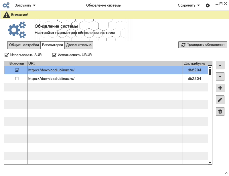Open settings gear icon in title bar
The height and width of the screenshot is (176, 229).
[x=208, y=5]
